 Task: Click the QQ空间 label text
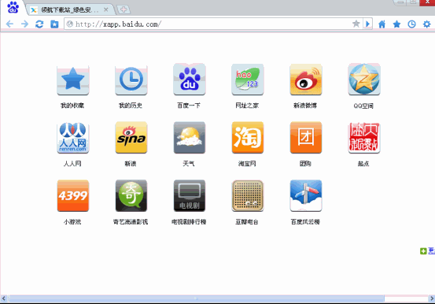coord(363,106)
